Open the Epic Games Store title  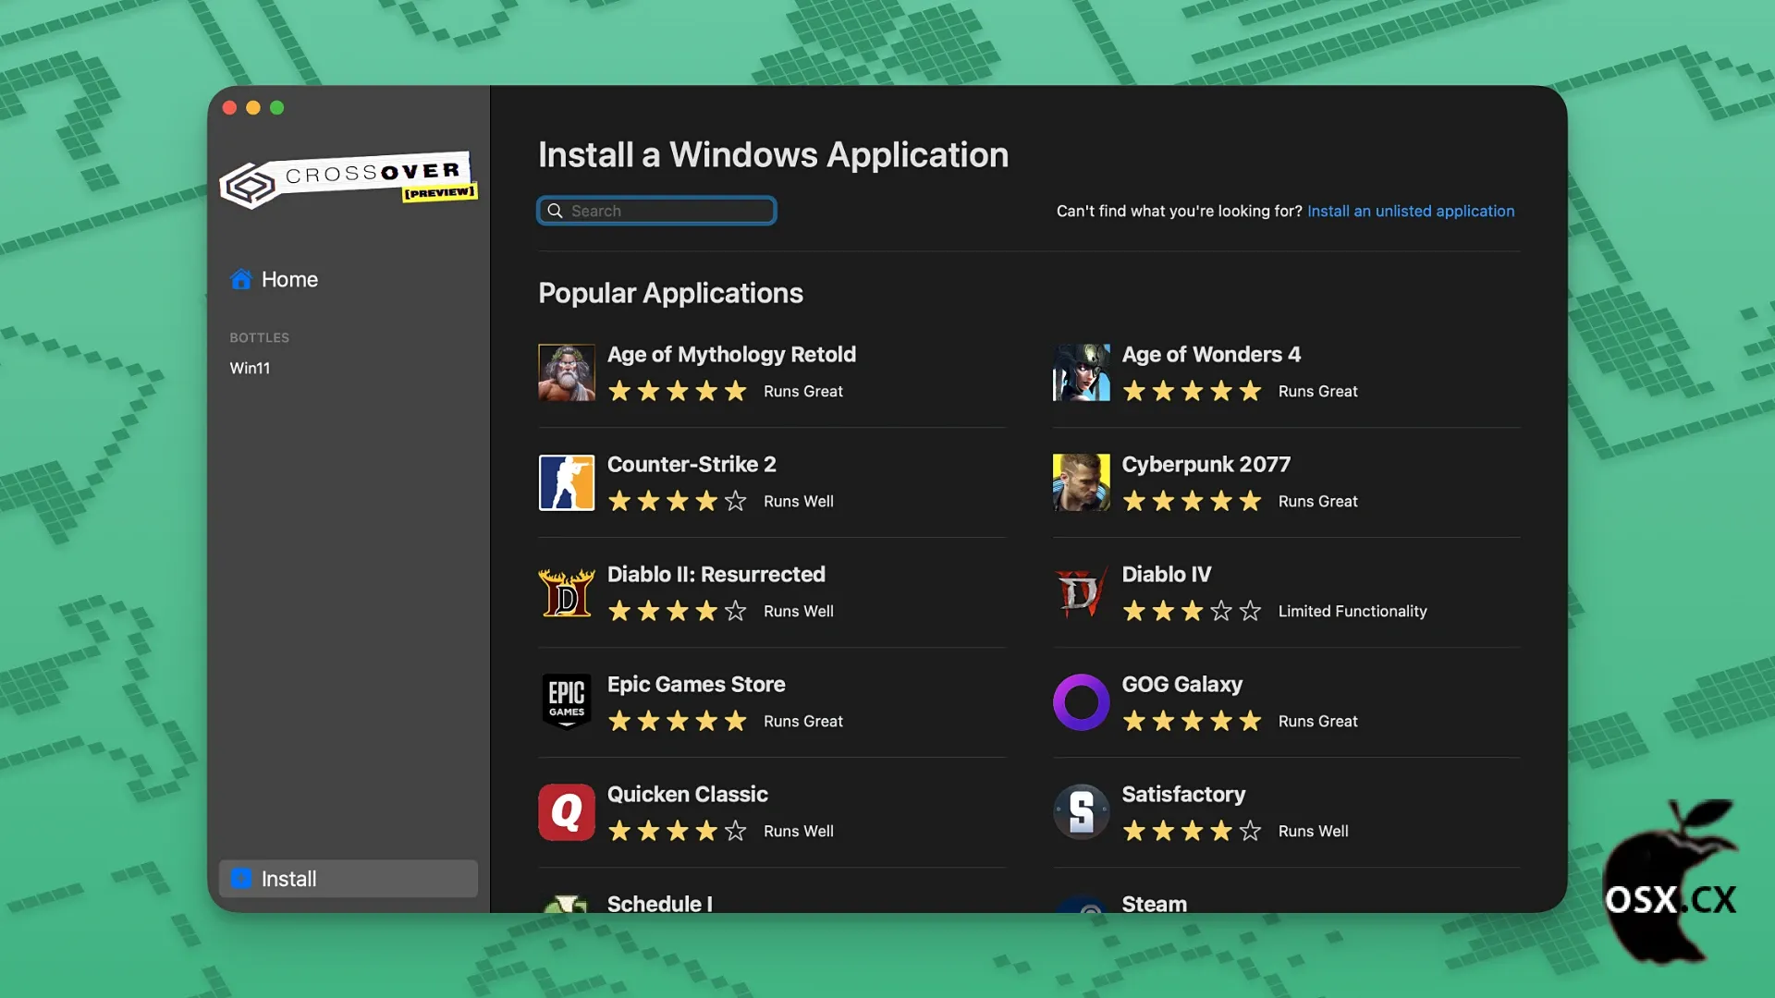pos(696,685)
